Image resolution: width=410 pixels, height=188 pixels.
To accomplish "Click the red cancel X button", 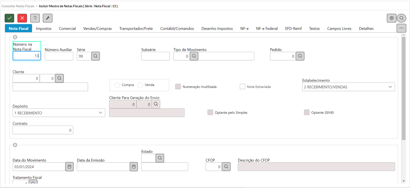I will tap(22, 18).
